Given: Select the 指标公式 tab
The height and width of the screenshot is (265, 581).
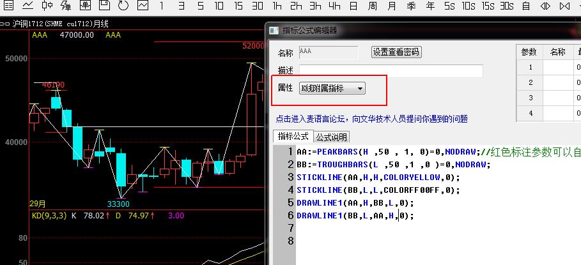Looking at the screenshot, I should point(293,137).
